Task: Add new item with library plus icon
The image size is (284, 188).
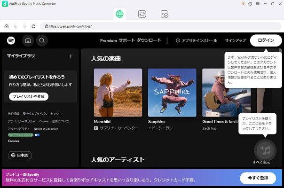Action: (x=71, y=56)
